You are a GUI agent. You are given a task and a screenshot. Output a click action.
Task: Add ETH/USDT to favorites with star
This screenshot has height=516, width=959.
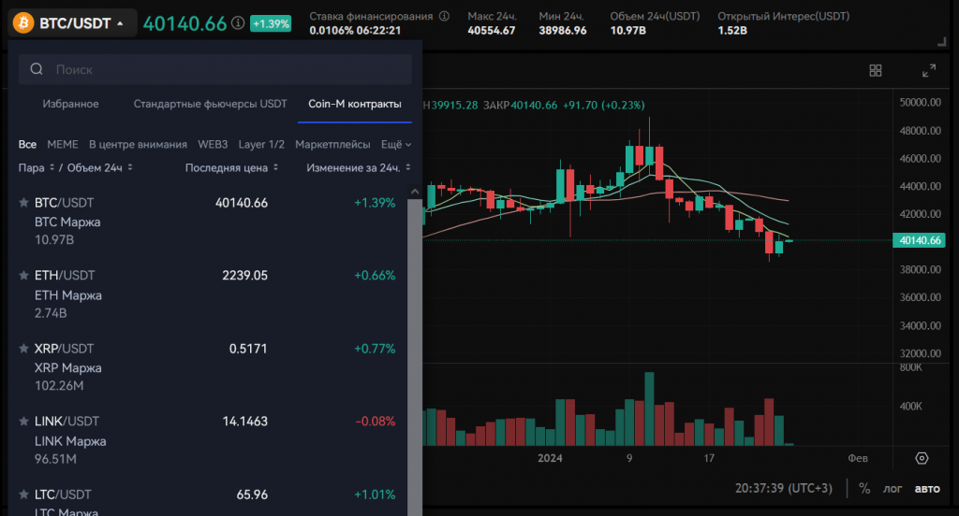point(23,276)
